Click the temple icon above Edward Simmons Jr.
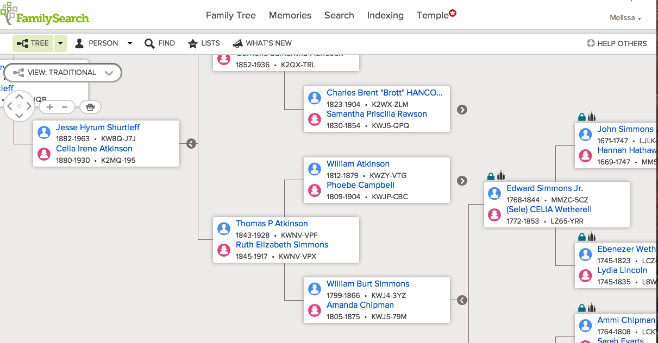Screen dimensions: 658x343 click(x=501, y=176)
